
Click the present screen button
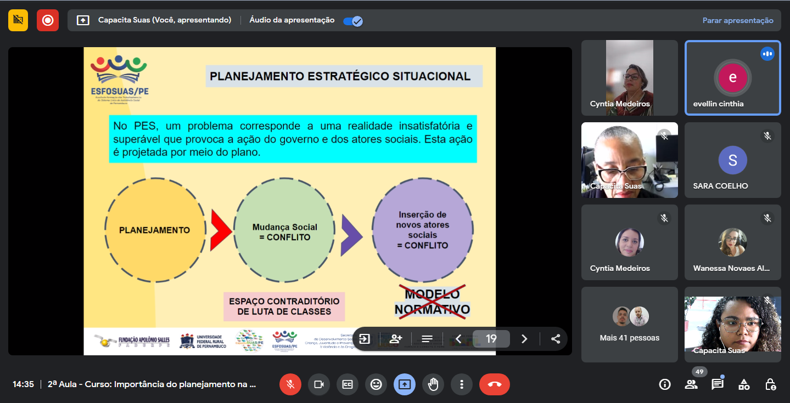405,384
